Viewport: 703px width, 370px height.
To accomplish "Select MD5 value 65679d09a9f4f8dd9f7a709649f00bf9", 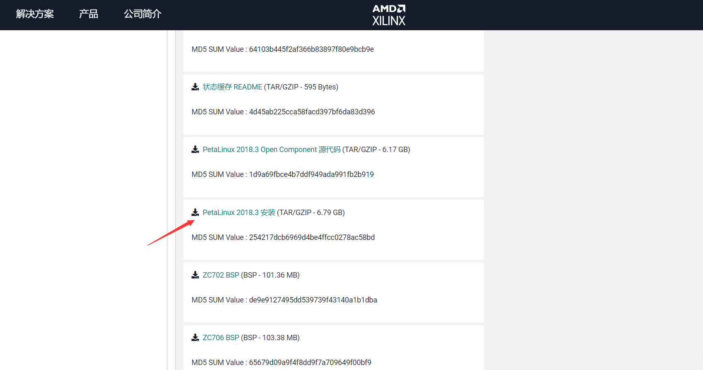I will (x=310, y=363).
